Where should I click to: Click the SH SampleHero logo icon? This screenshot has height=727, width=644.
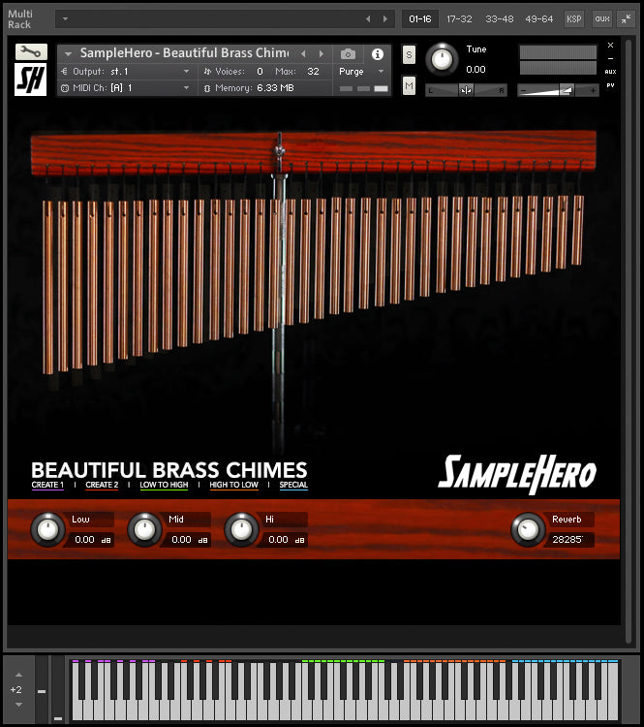pyautogui.click(x=31, y=79)
